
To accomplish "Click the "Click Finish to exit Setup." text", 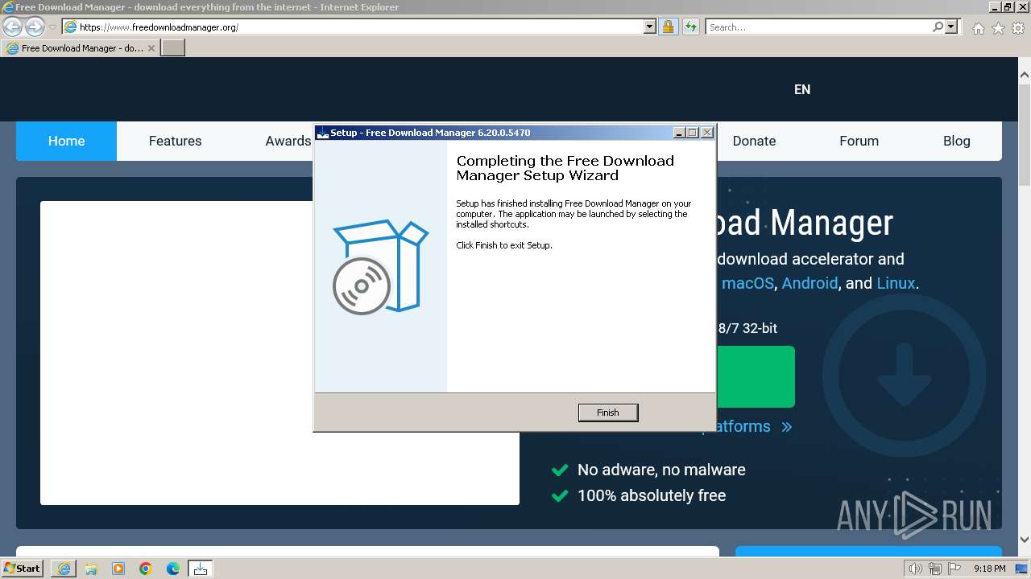I will coord(504,245).
